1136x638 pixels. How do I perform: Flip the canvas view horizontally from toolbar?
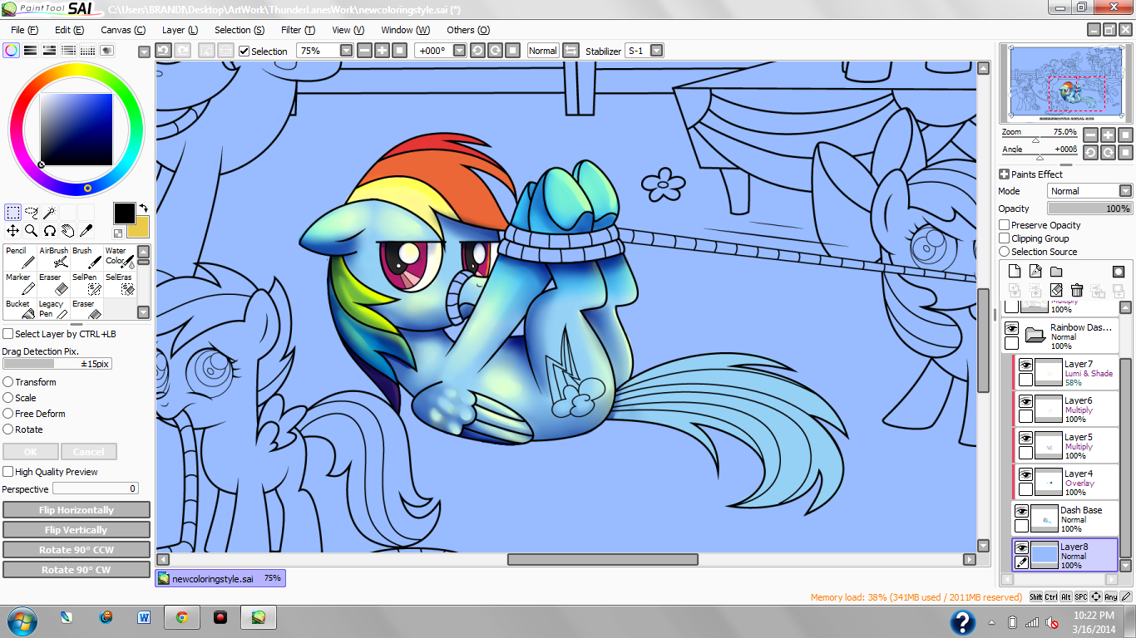(x=570, y=51)
